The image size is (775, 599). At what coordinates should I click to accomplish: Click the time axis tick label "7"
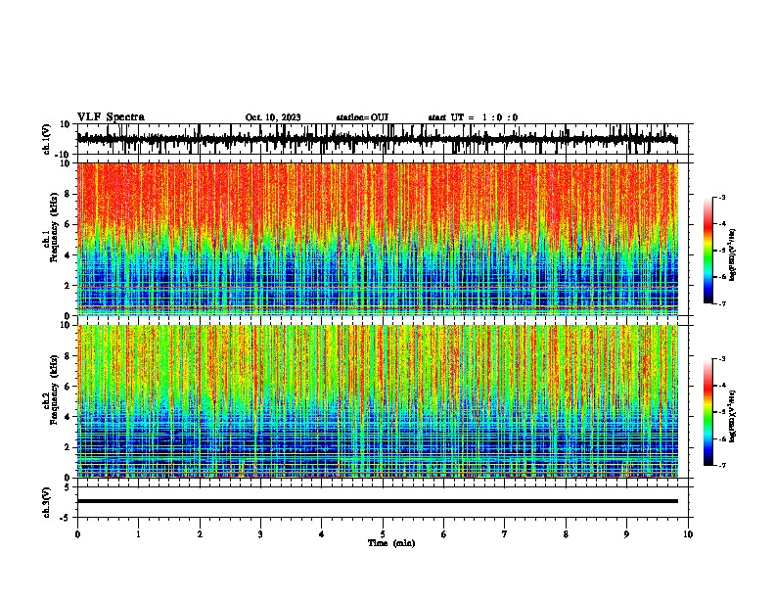(x=505, y=534)
